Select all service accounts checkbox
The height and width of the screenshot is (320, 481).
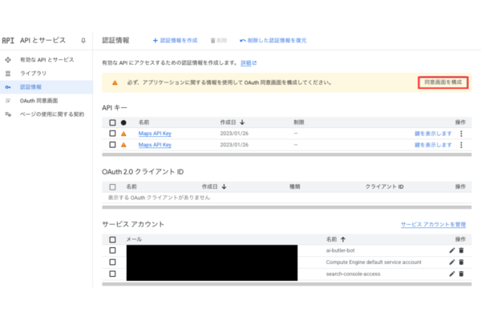(x=112, y=239)
